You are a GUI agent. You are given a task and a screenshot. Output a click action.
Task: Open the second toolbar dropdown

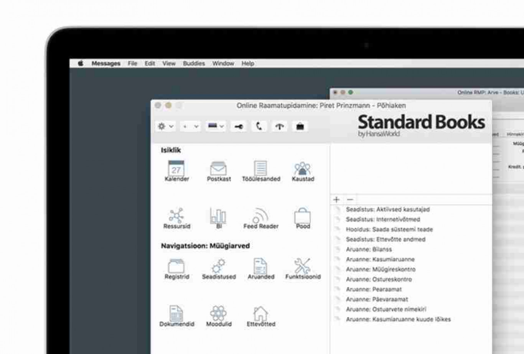click(x=191, y=126)
